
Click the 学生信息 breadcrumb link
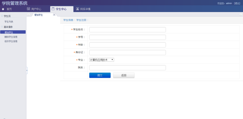click(68, 20)
